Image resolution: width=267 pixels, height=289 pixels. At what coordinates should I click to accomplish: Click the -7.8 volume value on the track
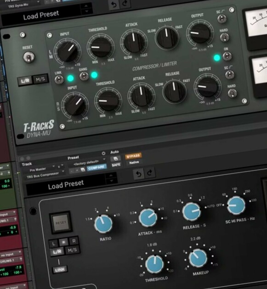18,267
